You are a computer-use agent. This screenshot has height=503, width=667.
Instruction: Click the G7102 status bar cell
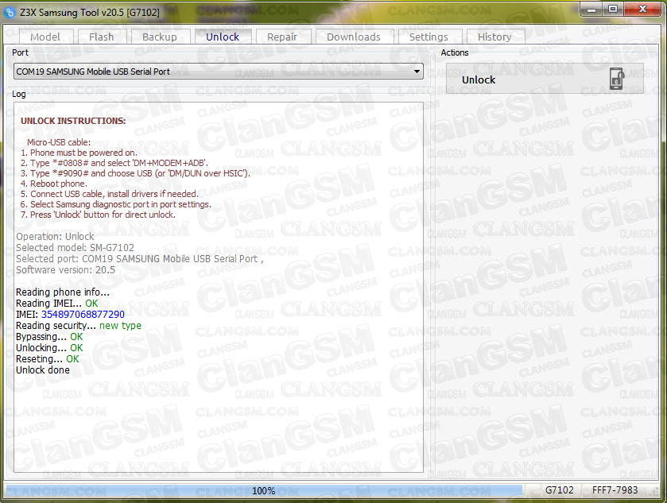pyautogui.click(x=559, y=490)
